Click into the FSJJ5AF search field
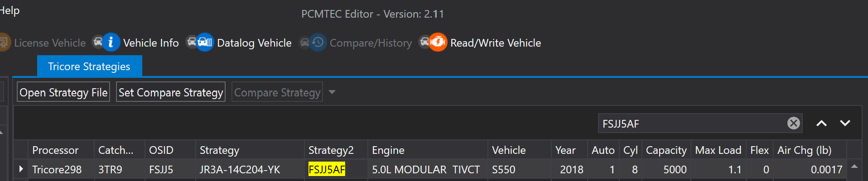This screenshot has height=181, width=868. (x=692, y=123)
